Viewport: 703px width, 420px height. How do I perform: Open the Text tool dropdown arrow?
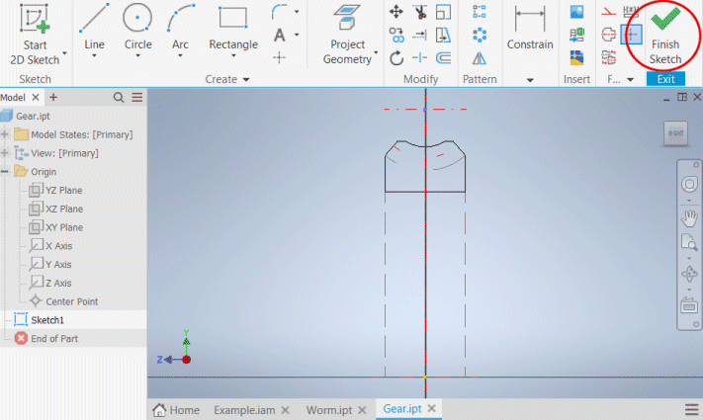(297, 35)
